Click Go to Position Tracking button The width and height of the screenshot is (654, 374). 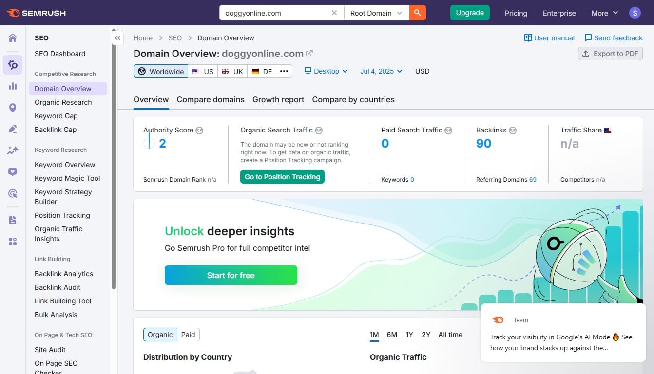[282, 177]
